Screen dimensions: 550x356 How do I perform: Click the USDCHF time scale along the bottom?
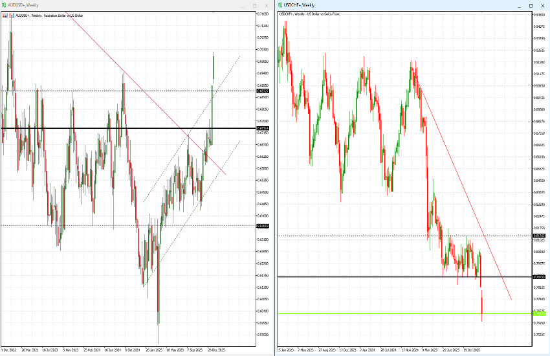401,350
